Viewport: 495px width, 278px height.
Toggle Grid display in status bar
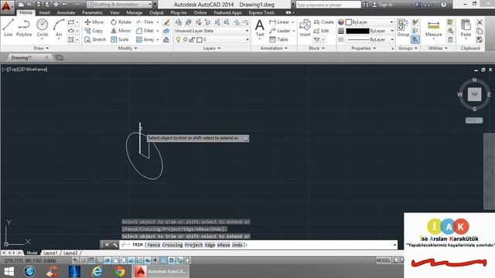point(91,260)
